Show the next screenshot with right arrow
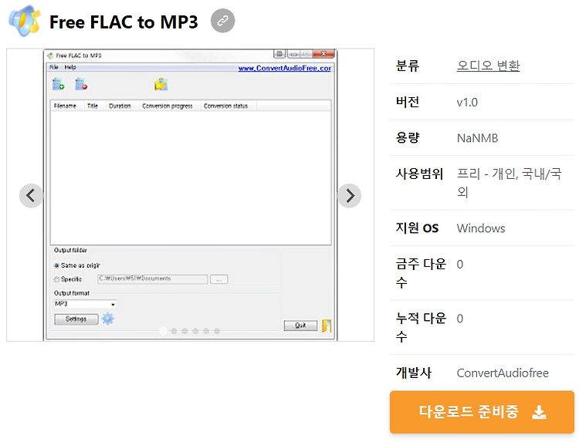This screenshot has width=579, height=442. (350, 195)
